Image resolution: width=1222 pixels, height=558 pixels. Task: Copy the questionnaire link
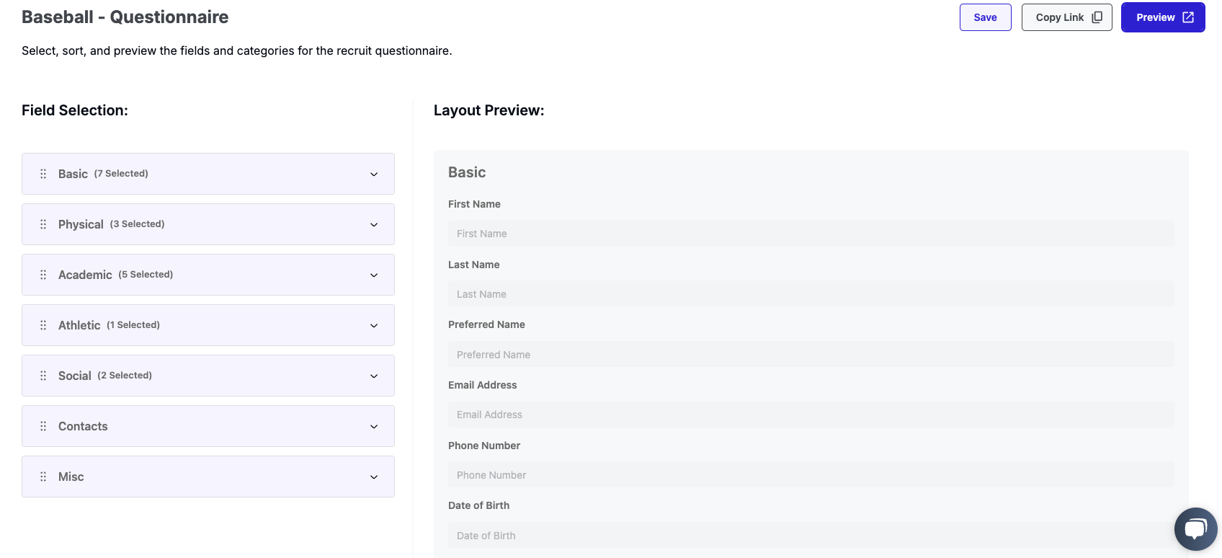tap(1066, 17)
